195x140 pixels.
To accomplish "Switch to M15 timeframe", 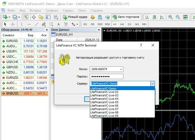I will (100, 24).
